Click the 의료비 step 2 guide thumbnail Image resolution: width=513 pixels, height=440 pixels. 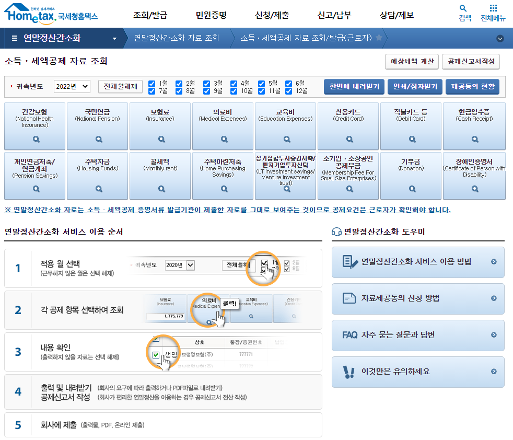(209, 309)
